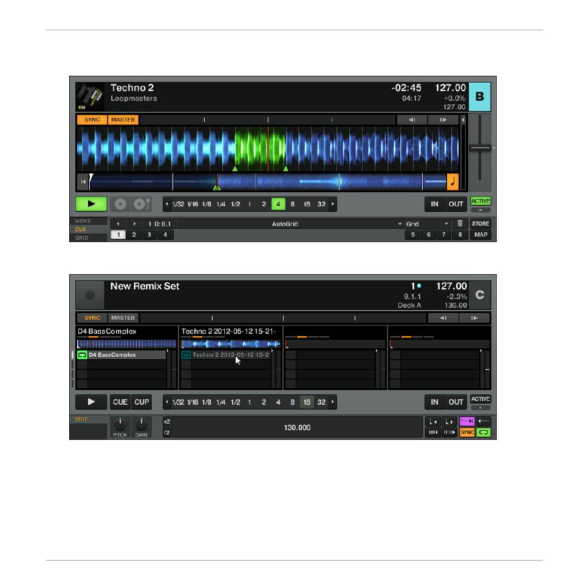Image resolution: width=577 pixels, height=577 pixels.
Task: Click the Deck B letter badge
Action: [x=479, y=96]
